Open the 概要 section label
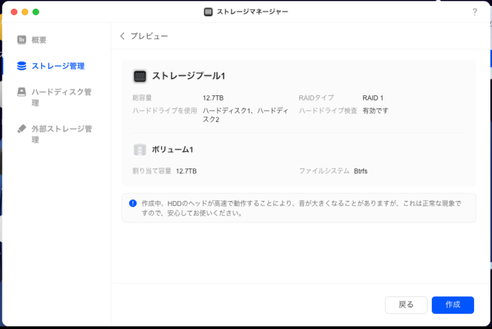 [39, 40]
